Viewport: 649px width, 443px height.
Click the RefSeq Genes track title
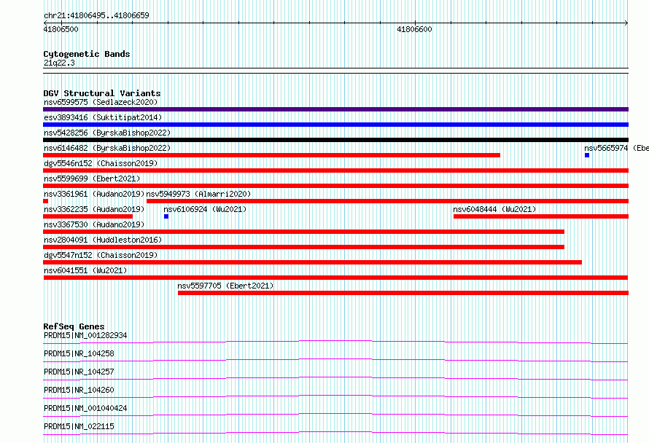tap(74, 326)
